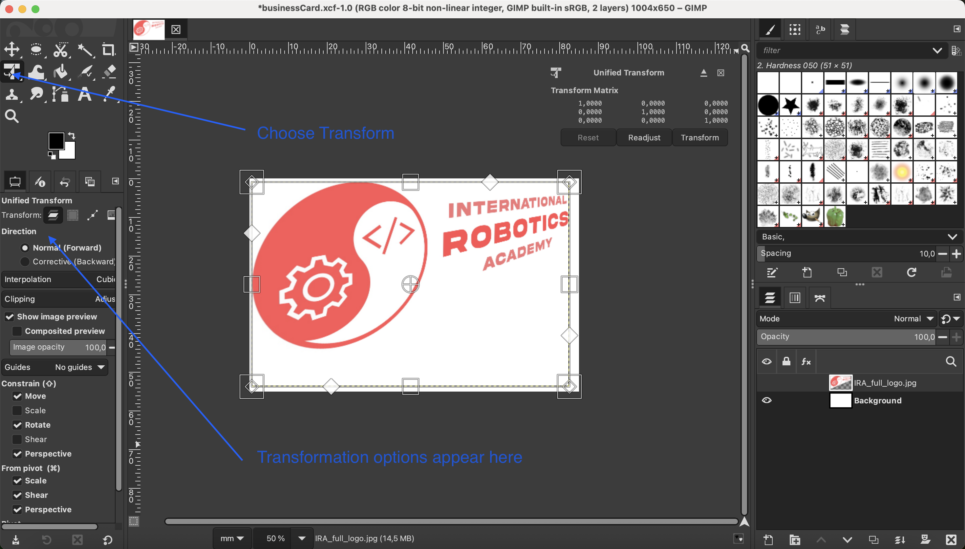
Task: Click the black foreground color swatch
Action: pyautogui.click(x=55, y=141)
